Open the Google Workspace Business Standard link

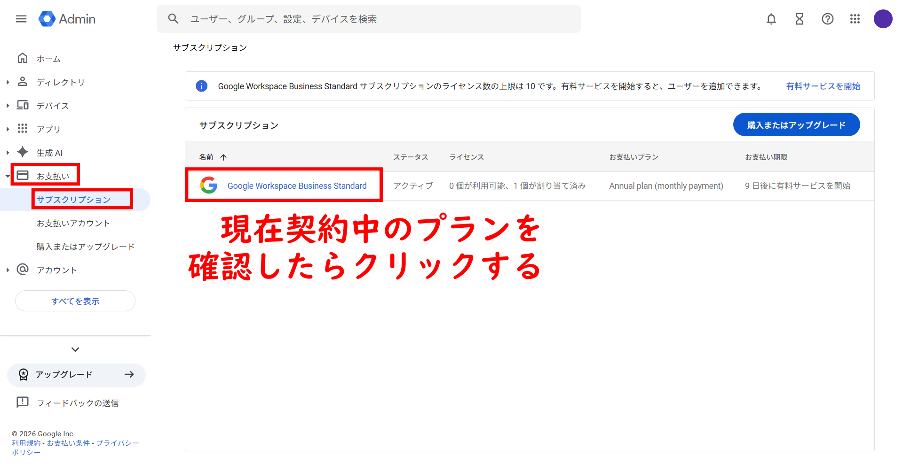pos(297,186)
